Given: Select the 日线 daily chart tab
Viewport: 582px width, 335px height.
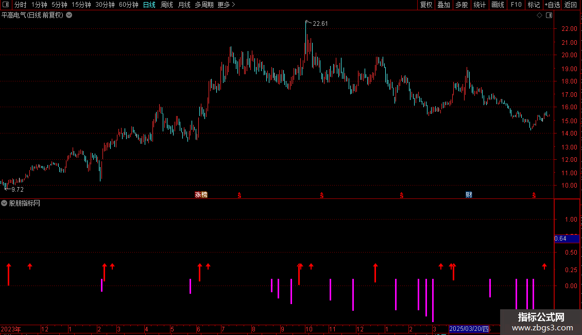Looking at the screenshot, I should [x=149, y=5].
